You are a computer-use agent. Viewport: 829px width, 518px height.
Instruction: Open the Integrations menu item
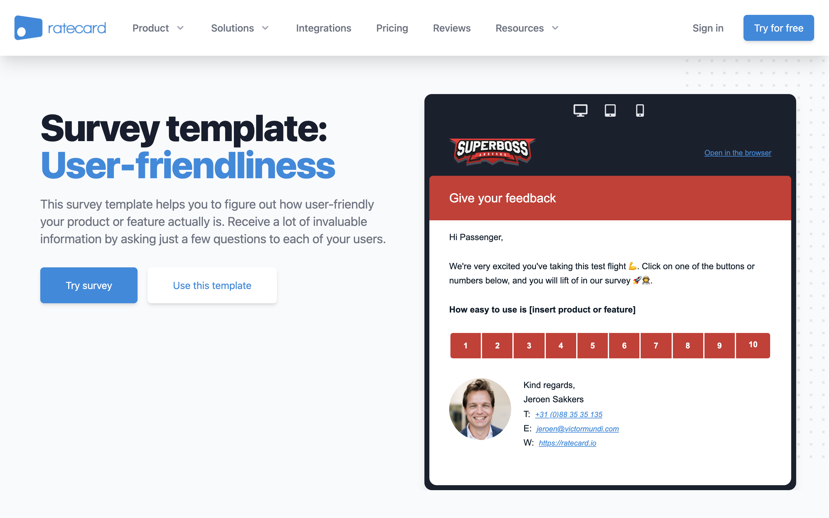click(x=324, y=28)
